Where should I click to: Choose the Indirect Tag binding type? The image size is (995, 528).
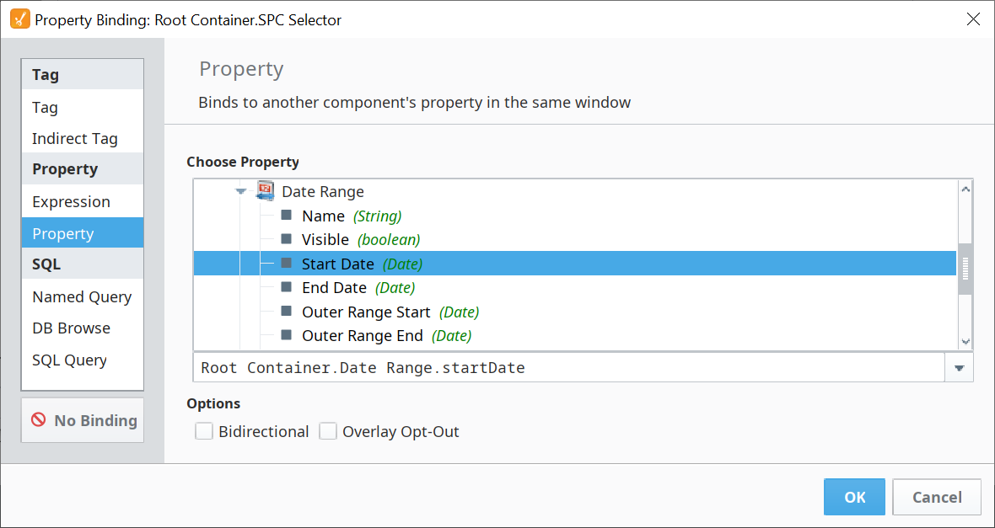(x=74, y=138)
